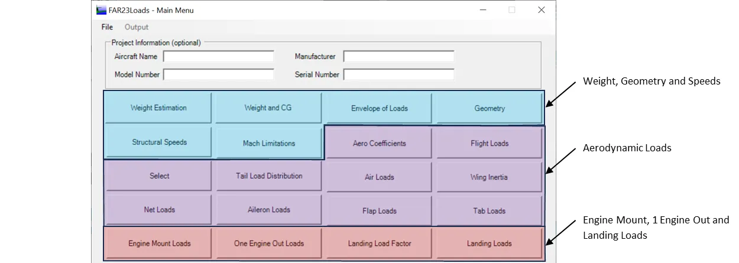The image size is (739, 263).
Task: Click the Serial Number input box
Action: point(398,75)
